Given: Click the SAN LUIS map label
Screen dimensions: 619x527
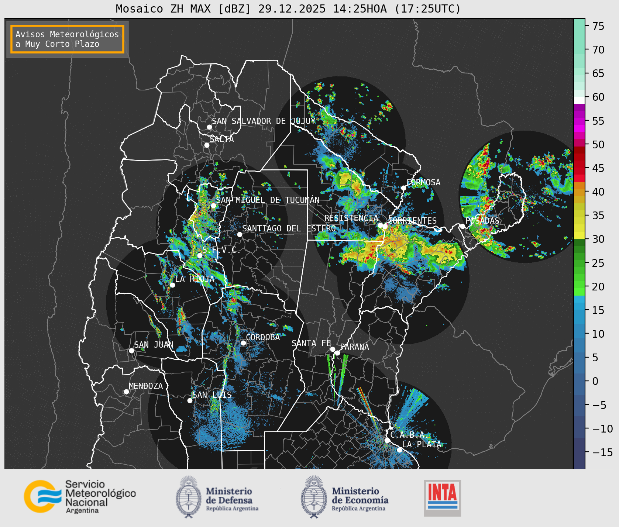Looking at the screenshot, I should 212,395.
